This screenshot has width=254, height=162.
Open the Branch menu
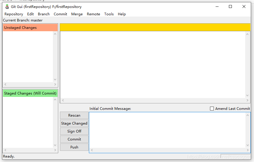[44, 14]
